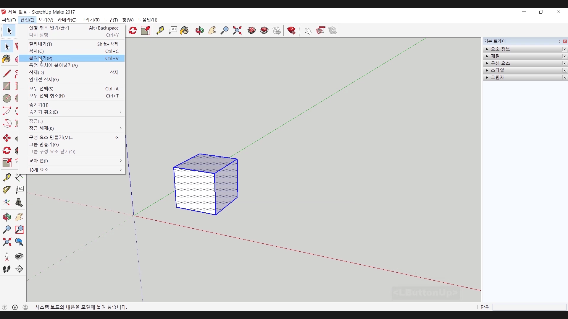568x319 pixels.
Task: Select the Line pencil tool
Action: point(7,73)
